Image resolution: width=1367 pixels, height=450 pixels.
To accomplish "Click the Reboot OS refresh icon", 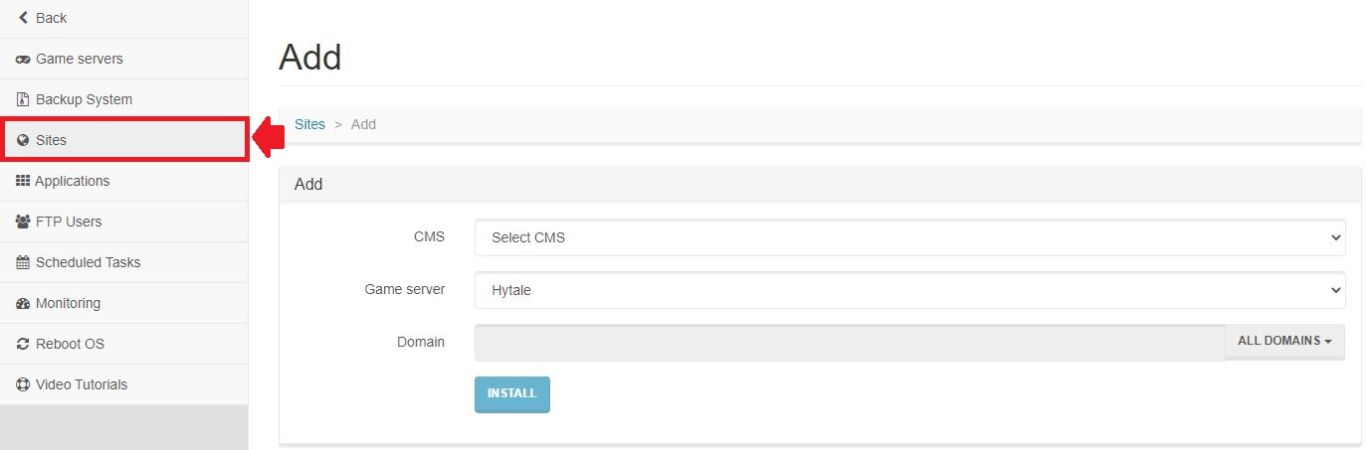I will tap(23, 344).
